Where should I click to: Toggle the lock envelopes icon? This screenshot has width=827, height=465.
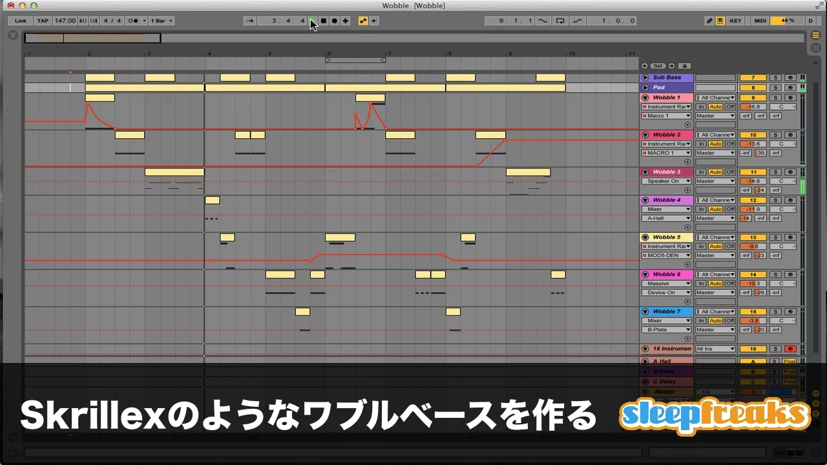click(684, 66)
